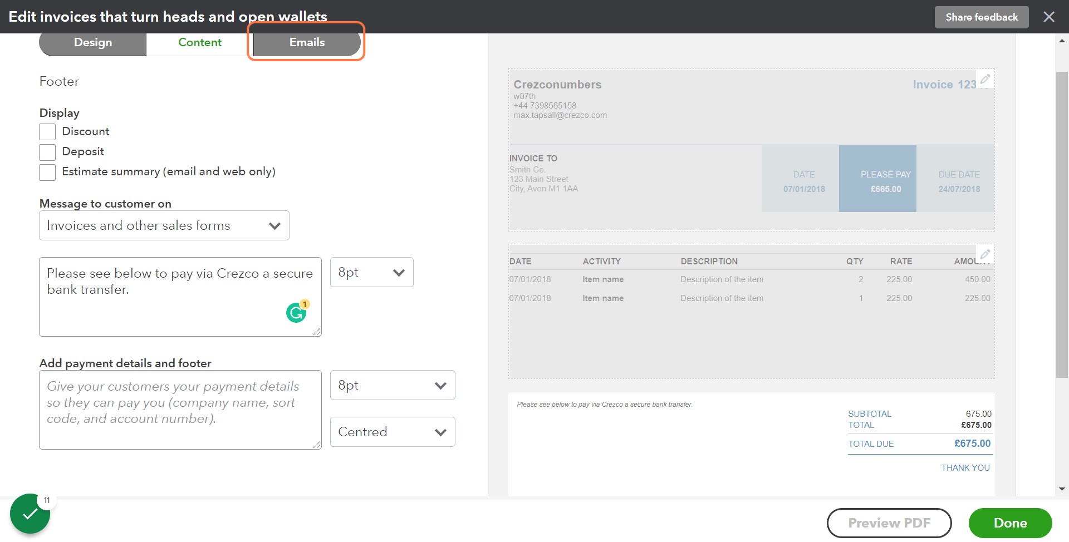Click the Preview PDF button
1069x542 pixels.
(889, 523)
